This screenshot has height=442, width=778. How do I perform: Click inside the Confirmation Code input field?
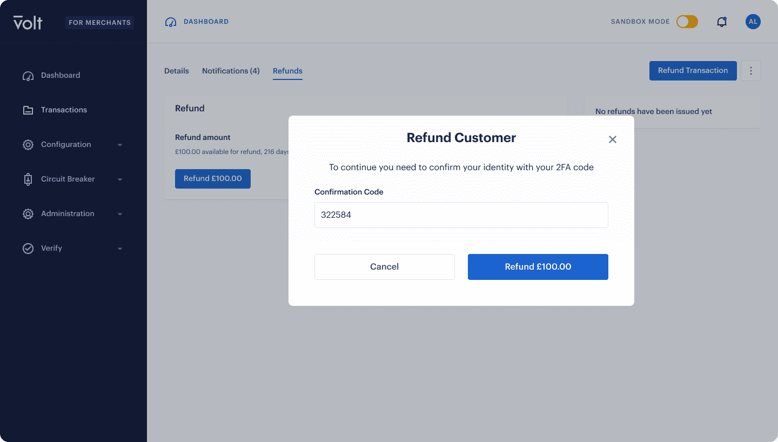[461, 215]
